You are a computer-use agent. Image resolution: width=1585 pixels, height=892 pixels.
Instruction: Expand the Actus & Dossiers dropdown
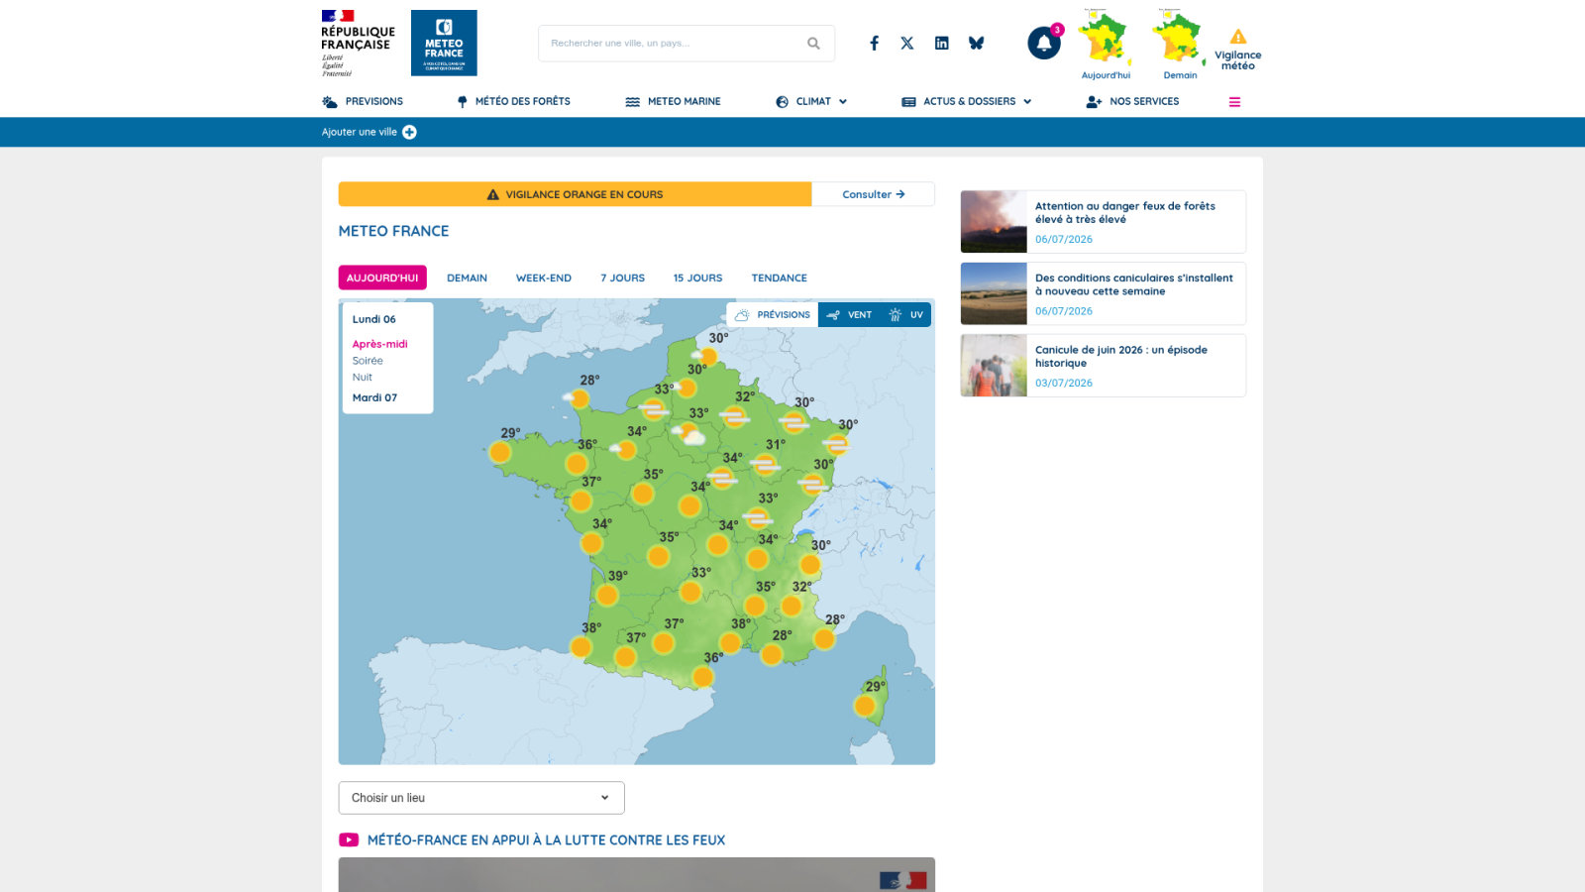[x=967, y=102]
